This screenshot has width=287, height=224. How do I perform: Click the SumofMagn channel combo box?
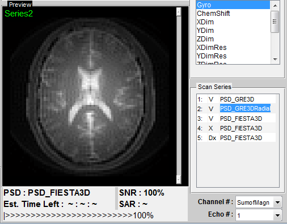259,202
